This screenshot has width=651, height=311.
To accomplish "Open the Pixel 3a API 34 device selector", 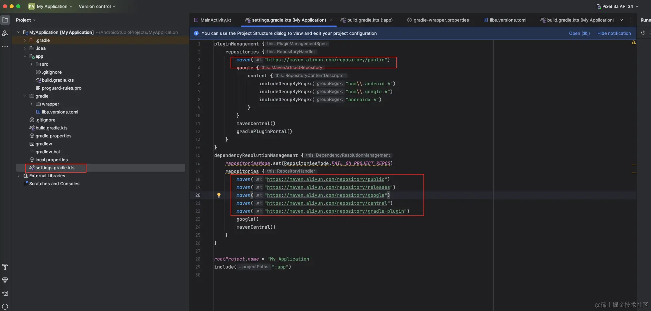I will pos(617,6).
